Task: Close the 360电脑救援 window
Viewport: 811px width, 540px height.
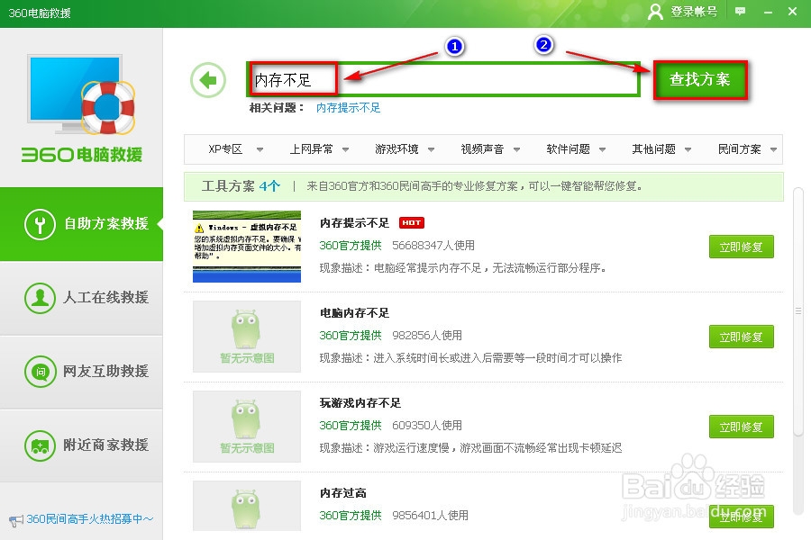Action: tap(792, 12)
